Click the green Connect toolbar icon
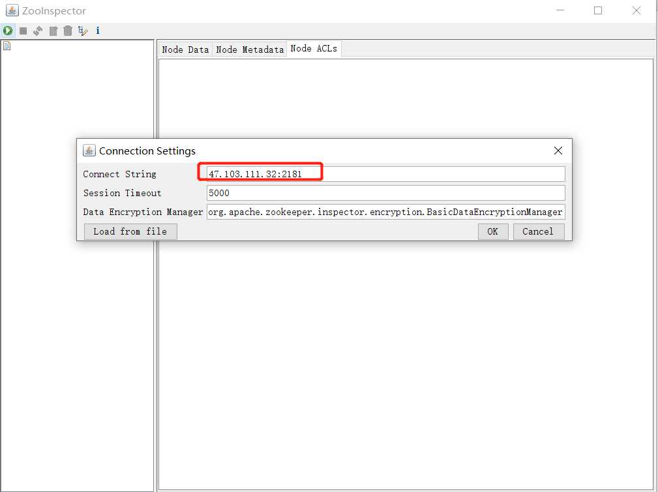658x492 pixels. click(x=8, y=31)
